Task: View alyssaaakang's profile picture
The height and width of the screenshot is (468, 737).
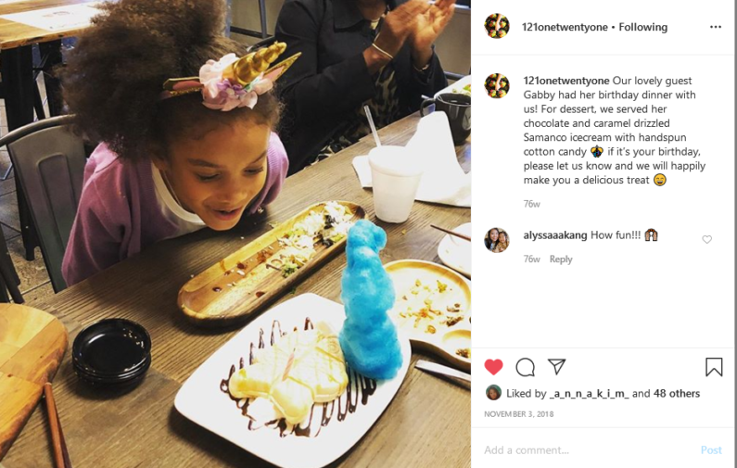Action: coord(497,240)
